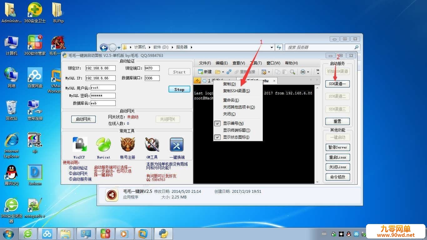Launch the Navicat tool icon
The image size is (427, 240).
(103, 145)
